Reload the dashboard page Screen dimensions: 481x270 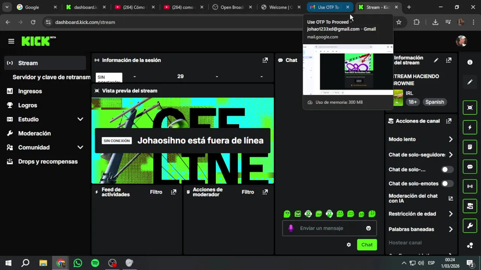33,22
